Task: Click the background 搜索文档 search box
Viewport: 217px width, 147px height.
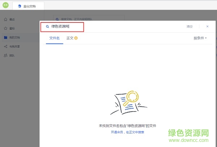Action: (89, 18)
